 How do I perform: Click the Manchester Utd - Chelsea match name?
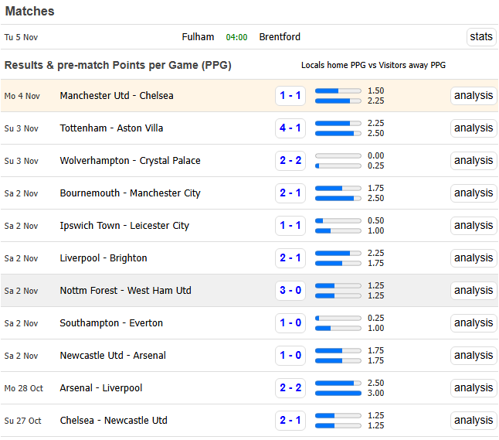click(117, 96)
